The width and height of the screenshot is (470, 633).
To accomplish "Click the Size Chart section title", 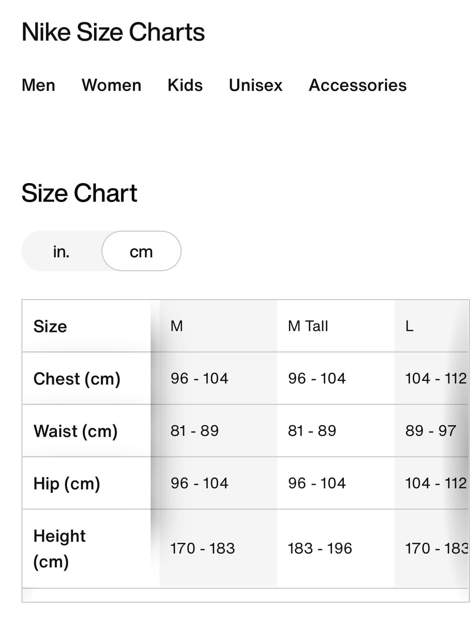I will click(79, 193).
